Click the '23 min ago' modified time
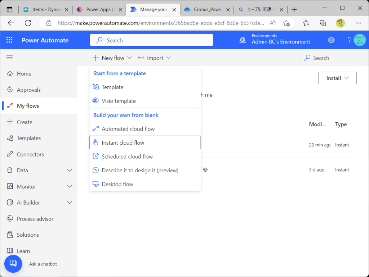The image size is (369, 277). tap(320, 145)
